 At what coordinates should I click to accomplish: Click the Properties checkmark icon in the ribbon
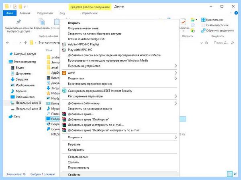coord(183,22)
